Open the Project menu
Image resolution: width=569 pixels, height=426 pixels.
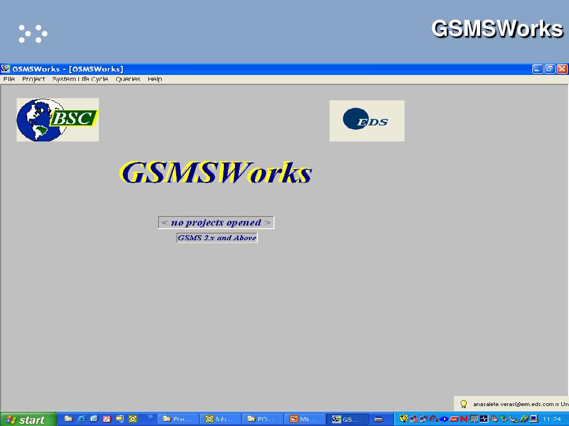click(33, 79)
